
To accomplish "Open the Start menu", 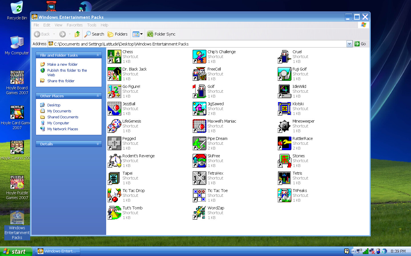I will [x=16, y=251].
